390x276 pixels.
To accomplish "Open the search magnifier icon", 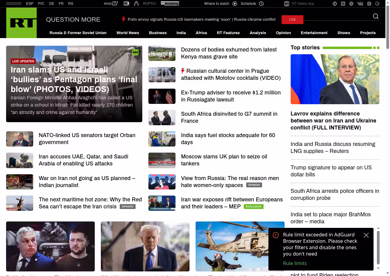I will pyautogui.click(x=376, y=16).
